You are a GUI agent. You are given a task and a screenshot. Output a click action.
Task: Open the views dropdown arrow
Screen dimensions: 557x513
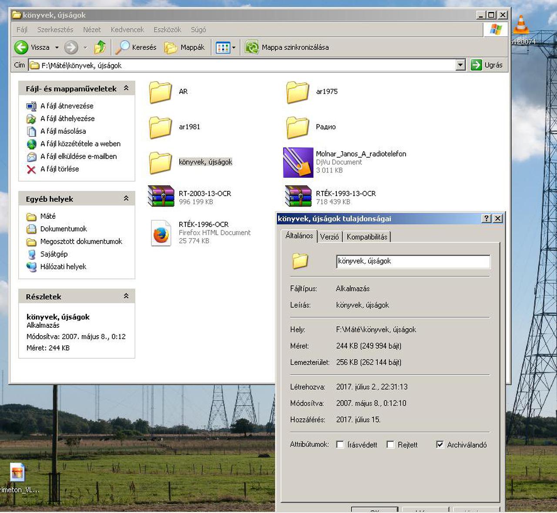point(234,48)
